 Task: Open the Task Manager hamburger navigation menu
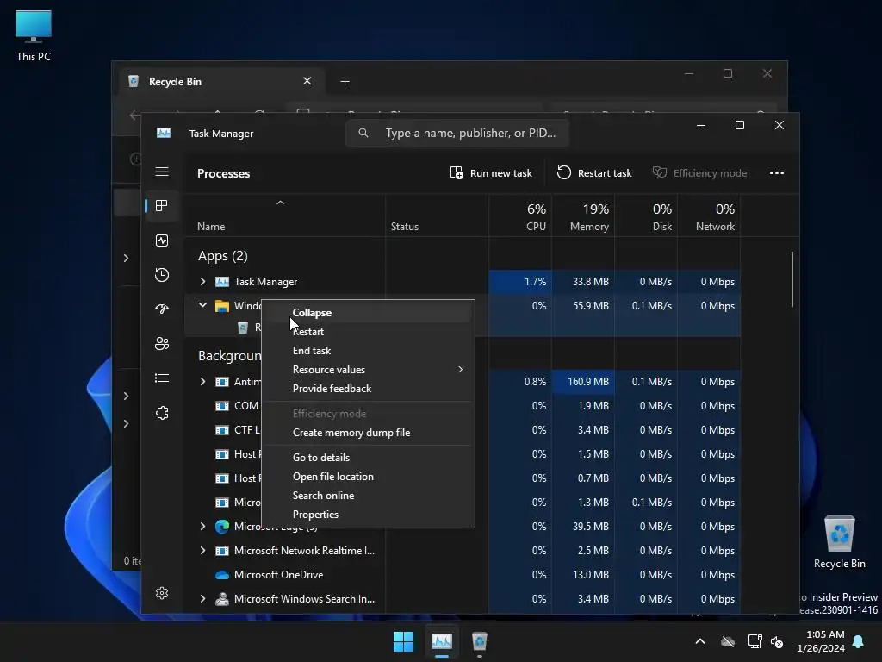click(x=162, y=172)
